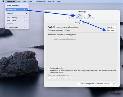The height and width of the screenshot is (97, 123).
Task: Select the iMessage @ icon
Action: 79,16
